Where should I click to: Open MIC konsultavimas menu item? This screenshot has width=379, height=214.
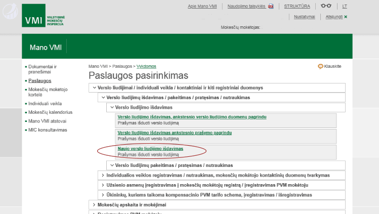[x=48, y=130]
